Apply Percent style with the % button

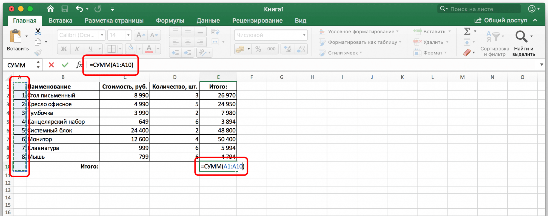click(x=258, y=49)
